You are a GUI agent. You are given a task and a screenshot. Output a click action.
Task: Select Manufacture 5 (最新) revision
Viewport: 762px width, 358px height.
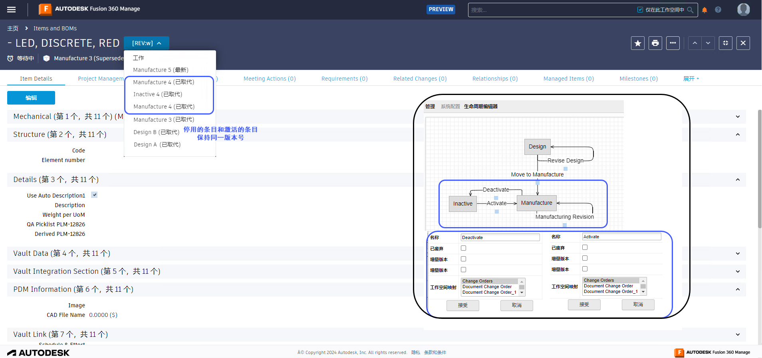pyautogui.click(x=161, y=70)
